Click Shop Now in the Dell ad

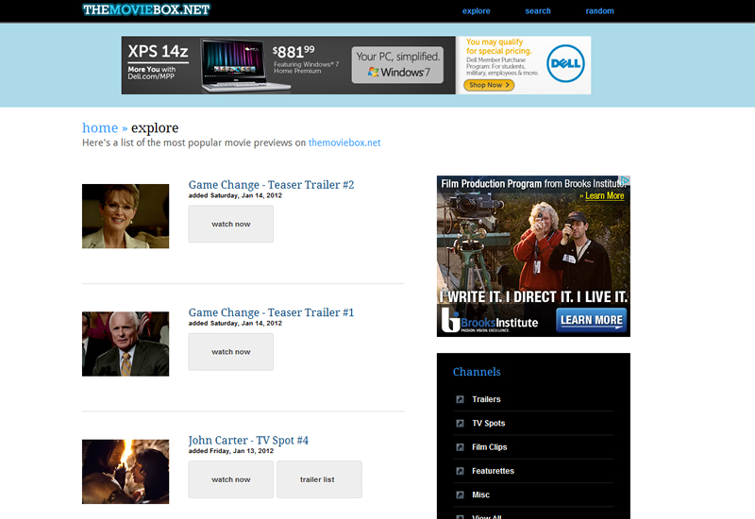pos(489,85)
